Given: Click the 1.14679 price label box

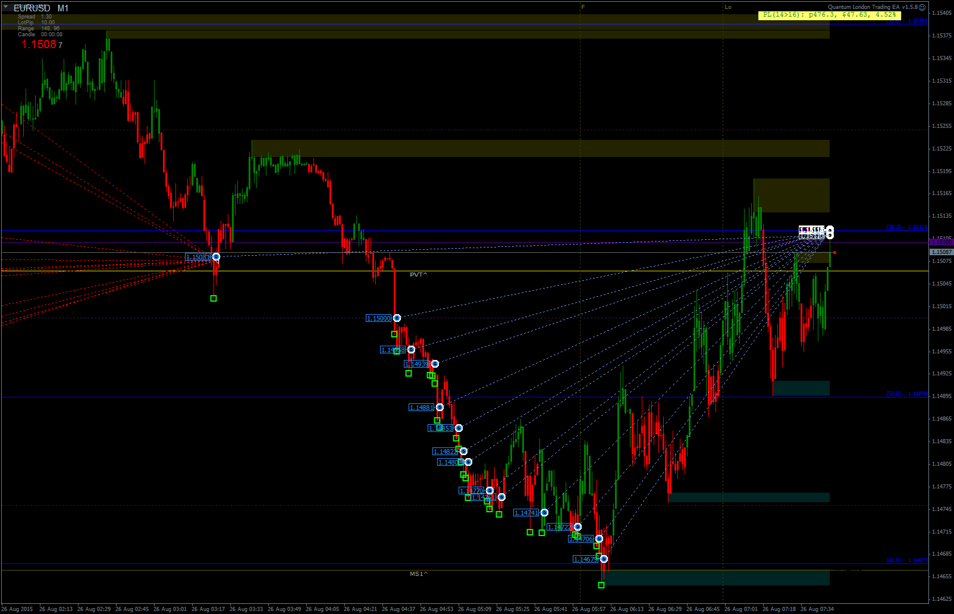Looking at the screenshot, I should click(586, 559).
